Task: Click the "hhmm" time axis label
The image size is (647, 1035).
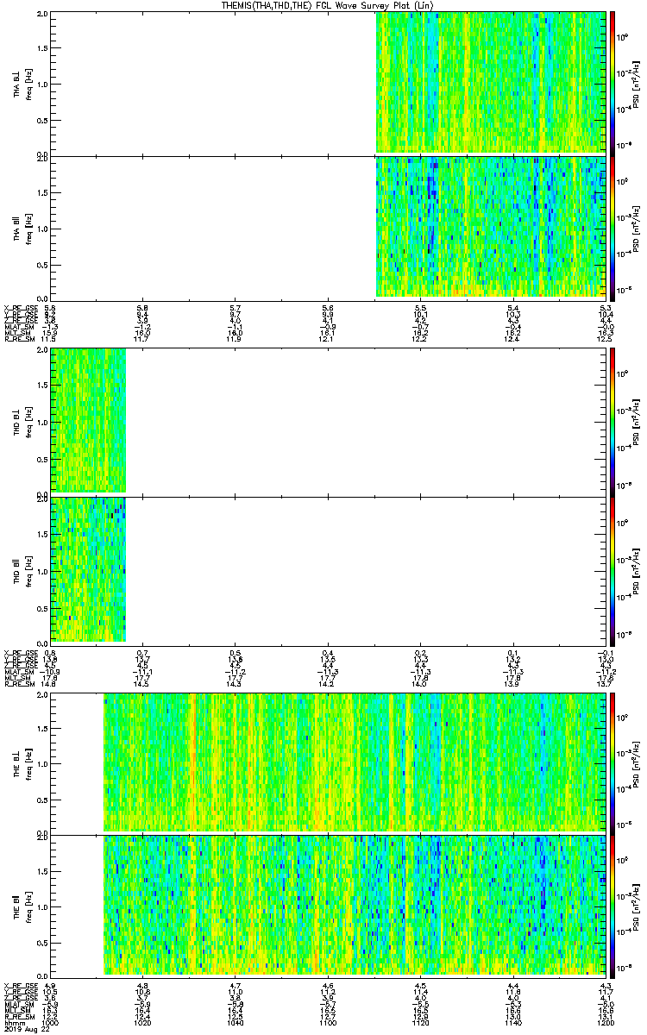Action: (13, 1023)
